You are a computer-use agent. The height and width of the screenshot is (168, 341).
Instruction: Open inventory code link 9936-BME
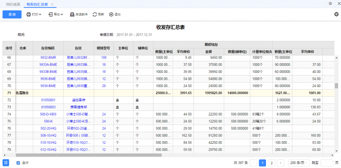point(48,78)
